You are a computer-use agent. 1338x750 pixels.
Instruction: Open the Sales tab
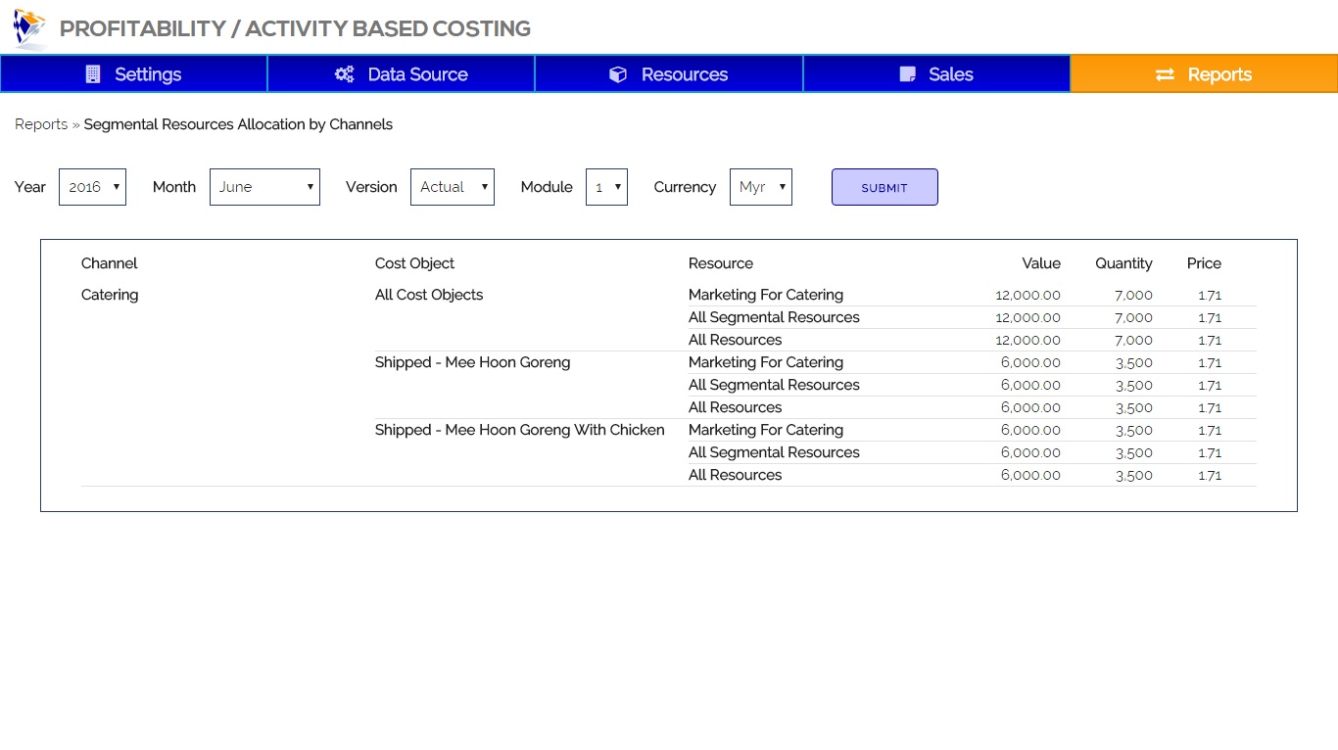click(936, 73)
